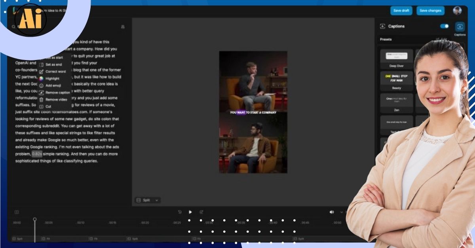The width and height of the screenshot is (475, 248).
Task: Click the Cut scissors icon
Action: point(41,107)
